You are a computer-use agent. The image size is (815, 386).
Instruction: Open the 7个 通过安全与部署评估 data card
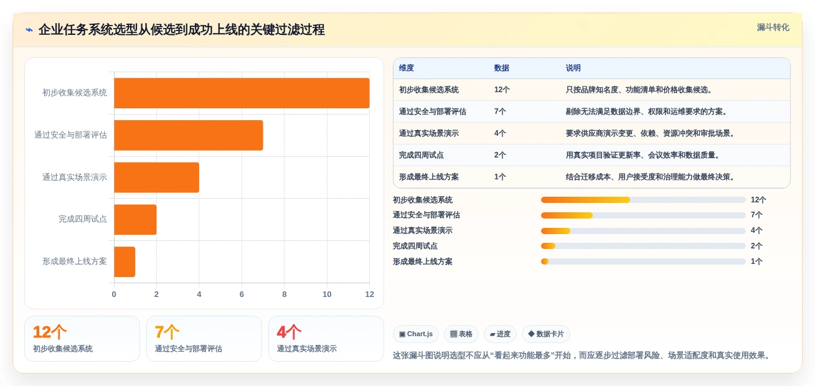click(204, 339)
